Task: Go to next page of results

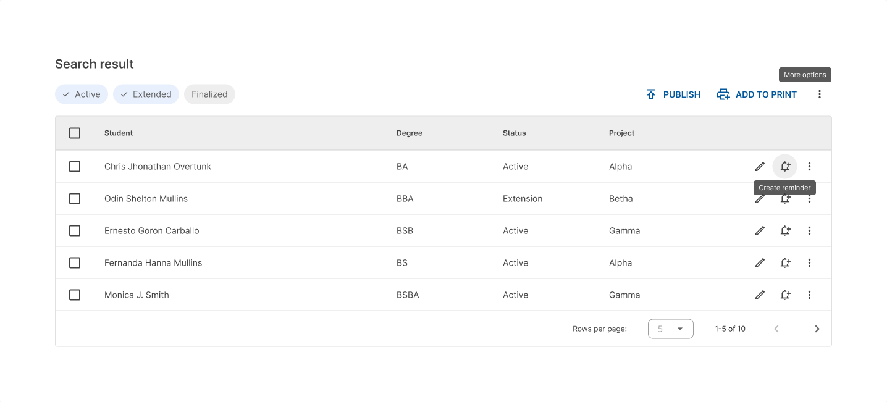Action: [x=817, y=329]
